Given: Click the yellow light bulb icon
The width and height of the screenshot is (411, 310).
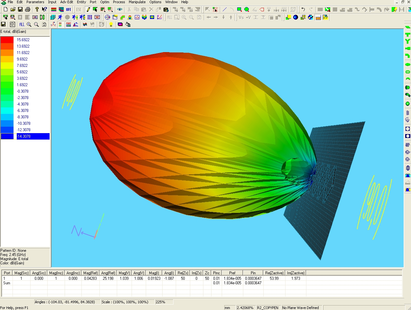Looking at the screenshot, I should point(111,24).
